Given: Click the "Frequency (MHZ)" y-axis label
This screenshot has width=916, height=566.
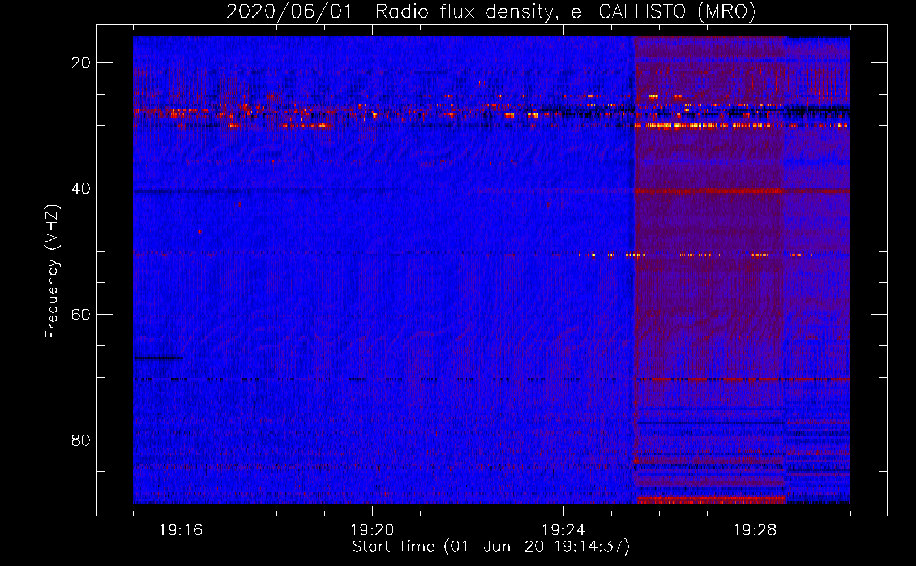Looking at the screenshot, I should point(52,272).
